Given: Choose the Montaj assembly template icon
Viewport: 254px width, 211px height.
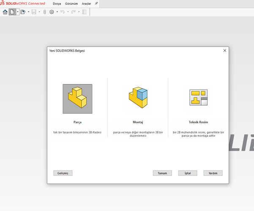Looking at the screenshot, I should click(138, 99).
